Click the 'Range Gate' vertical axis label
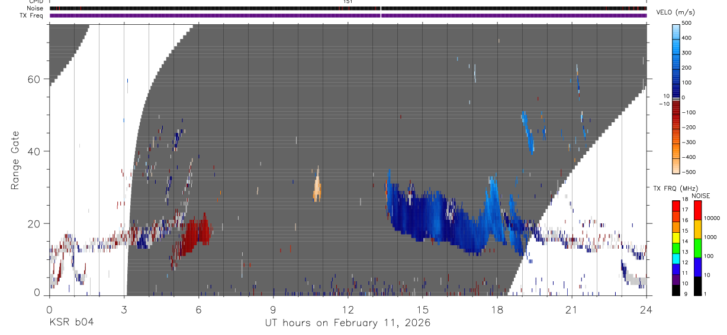The width and height of the screenshot is (727, 335). click(15, 161)
